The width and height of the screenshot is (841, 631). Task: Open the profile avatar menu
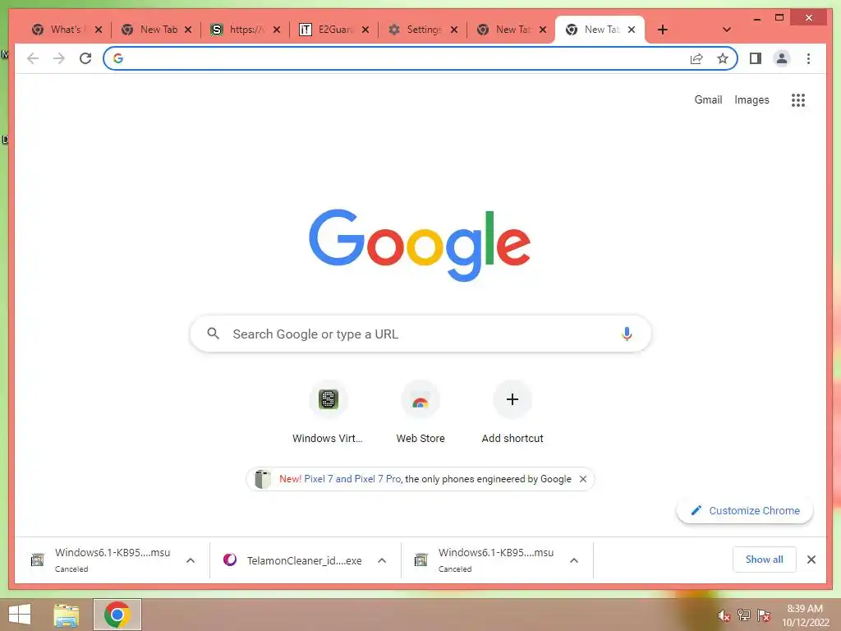pyautogui.click(x=782, y=58)
